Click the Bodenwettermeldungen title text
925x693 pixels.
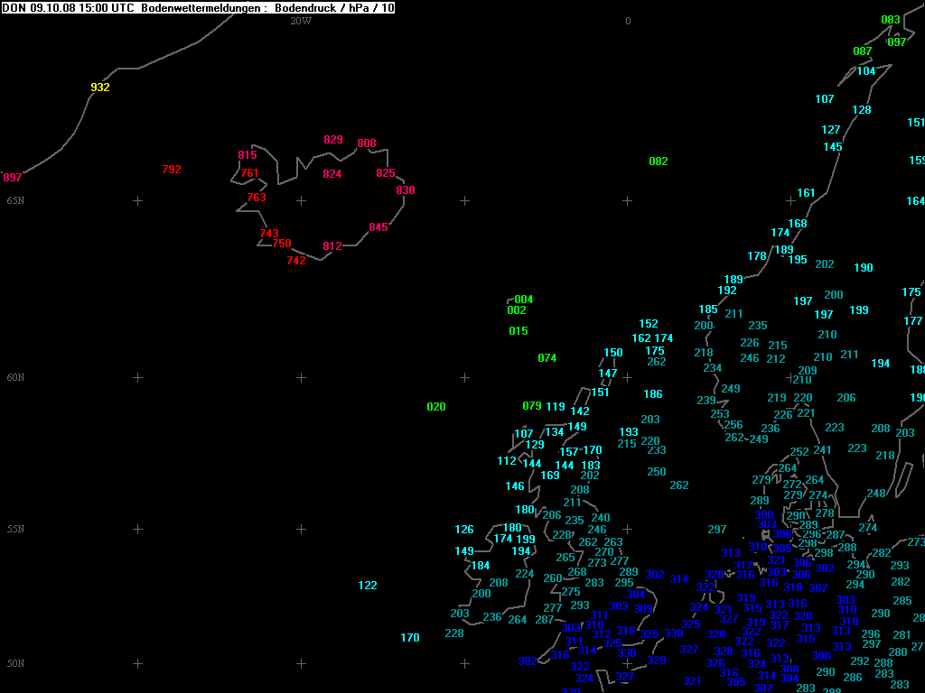point(201,8)
